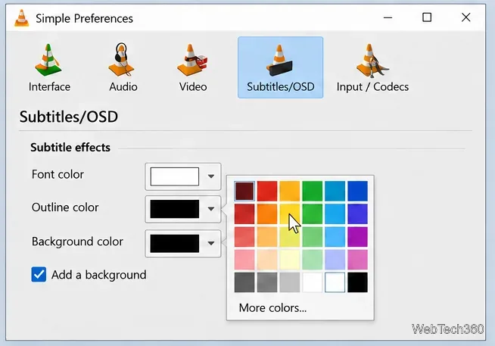Pick the yellow swatch under the cursor
The image size is (495, 346).
pyautogui.click(x=289, y=214)
